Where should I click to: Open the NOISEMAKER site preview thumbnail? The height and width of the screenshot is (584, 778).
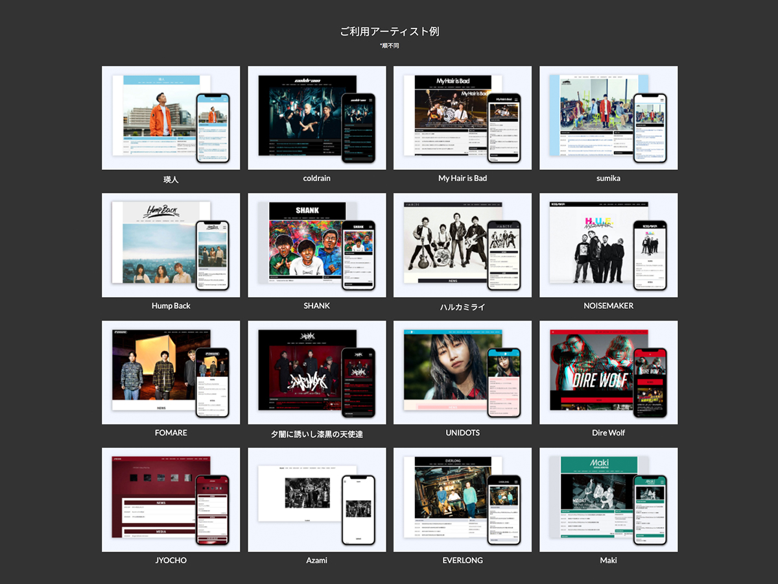[x=609, y=245]
